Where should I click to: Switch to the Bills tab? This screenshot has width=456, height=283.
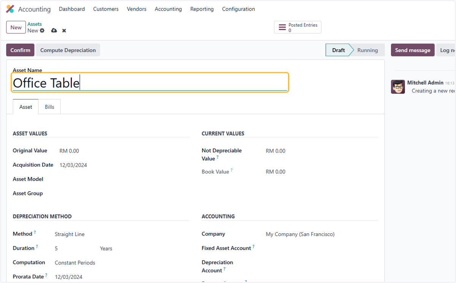(49, 107)
